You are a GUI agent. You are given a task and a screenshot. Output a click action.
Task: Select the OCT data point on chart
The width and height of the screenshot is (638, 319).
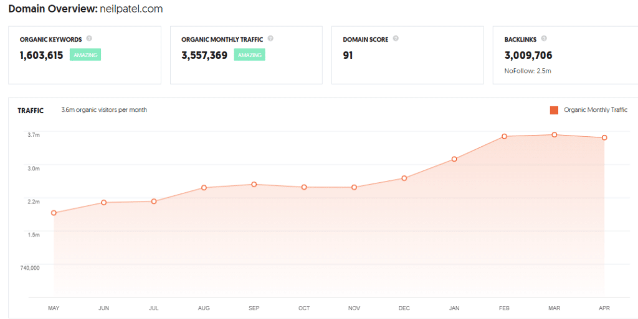304,187
